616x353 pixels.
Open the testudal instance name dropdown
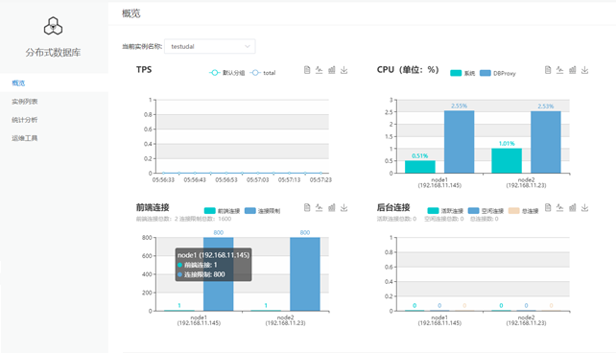point(210,46)
